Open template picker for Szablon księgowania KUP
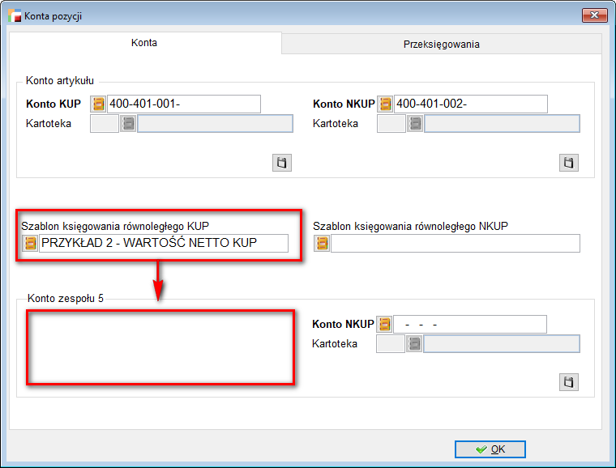The width and height of the screenshot is (616, 468). click(x=30, y=244)
